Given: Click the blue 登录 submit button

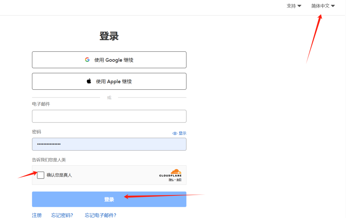Looking at the screenshot, I should tap(109, 199).
